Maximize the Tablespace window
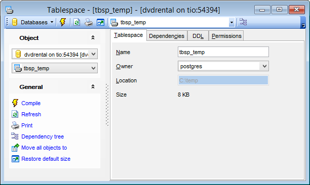Viewport: 310px width, 185px height. click(279, 10)
